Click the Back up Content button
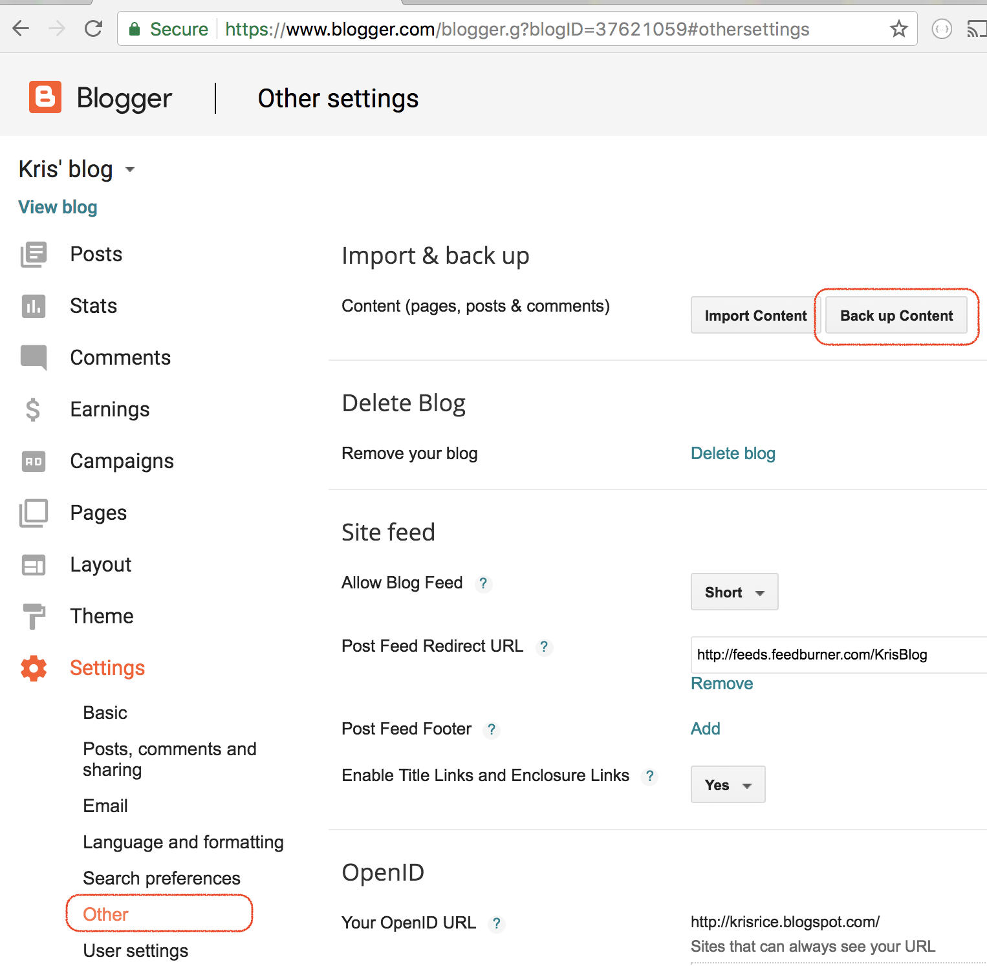 (896, 315)
